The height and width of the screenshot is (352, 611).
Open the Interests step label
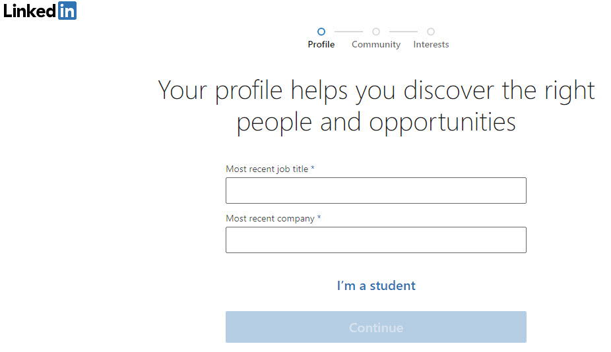(x=431, y=44)
